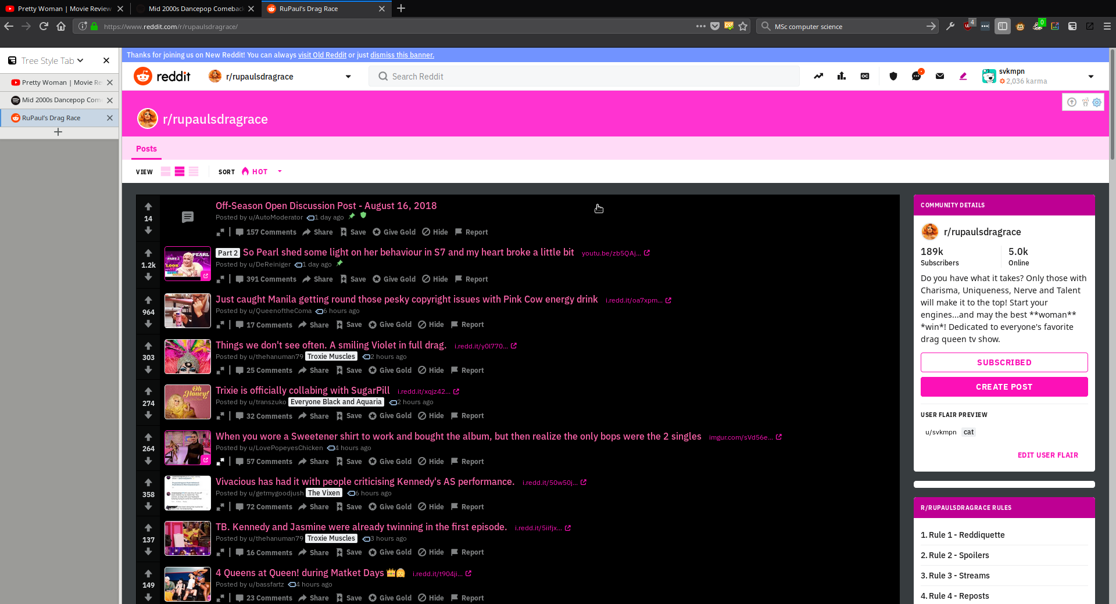This screenshot has width=1116, height=604.
Task: Expand the HOT sort dropdown
Action: 280,171
